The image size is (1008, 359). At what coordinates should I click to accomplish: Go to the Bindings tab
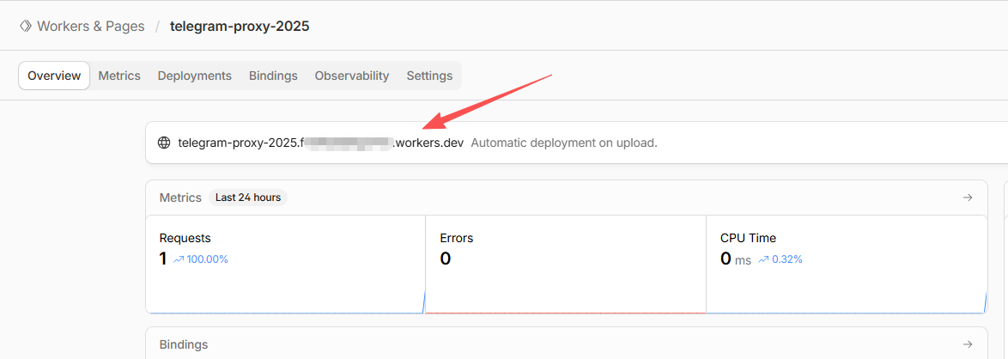pos(273,76)
